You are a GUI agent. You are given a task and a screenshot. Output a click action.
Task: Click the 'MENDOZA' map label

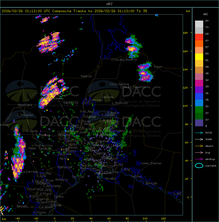pyautogui.click(x=64, y=134)
